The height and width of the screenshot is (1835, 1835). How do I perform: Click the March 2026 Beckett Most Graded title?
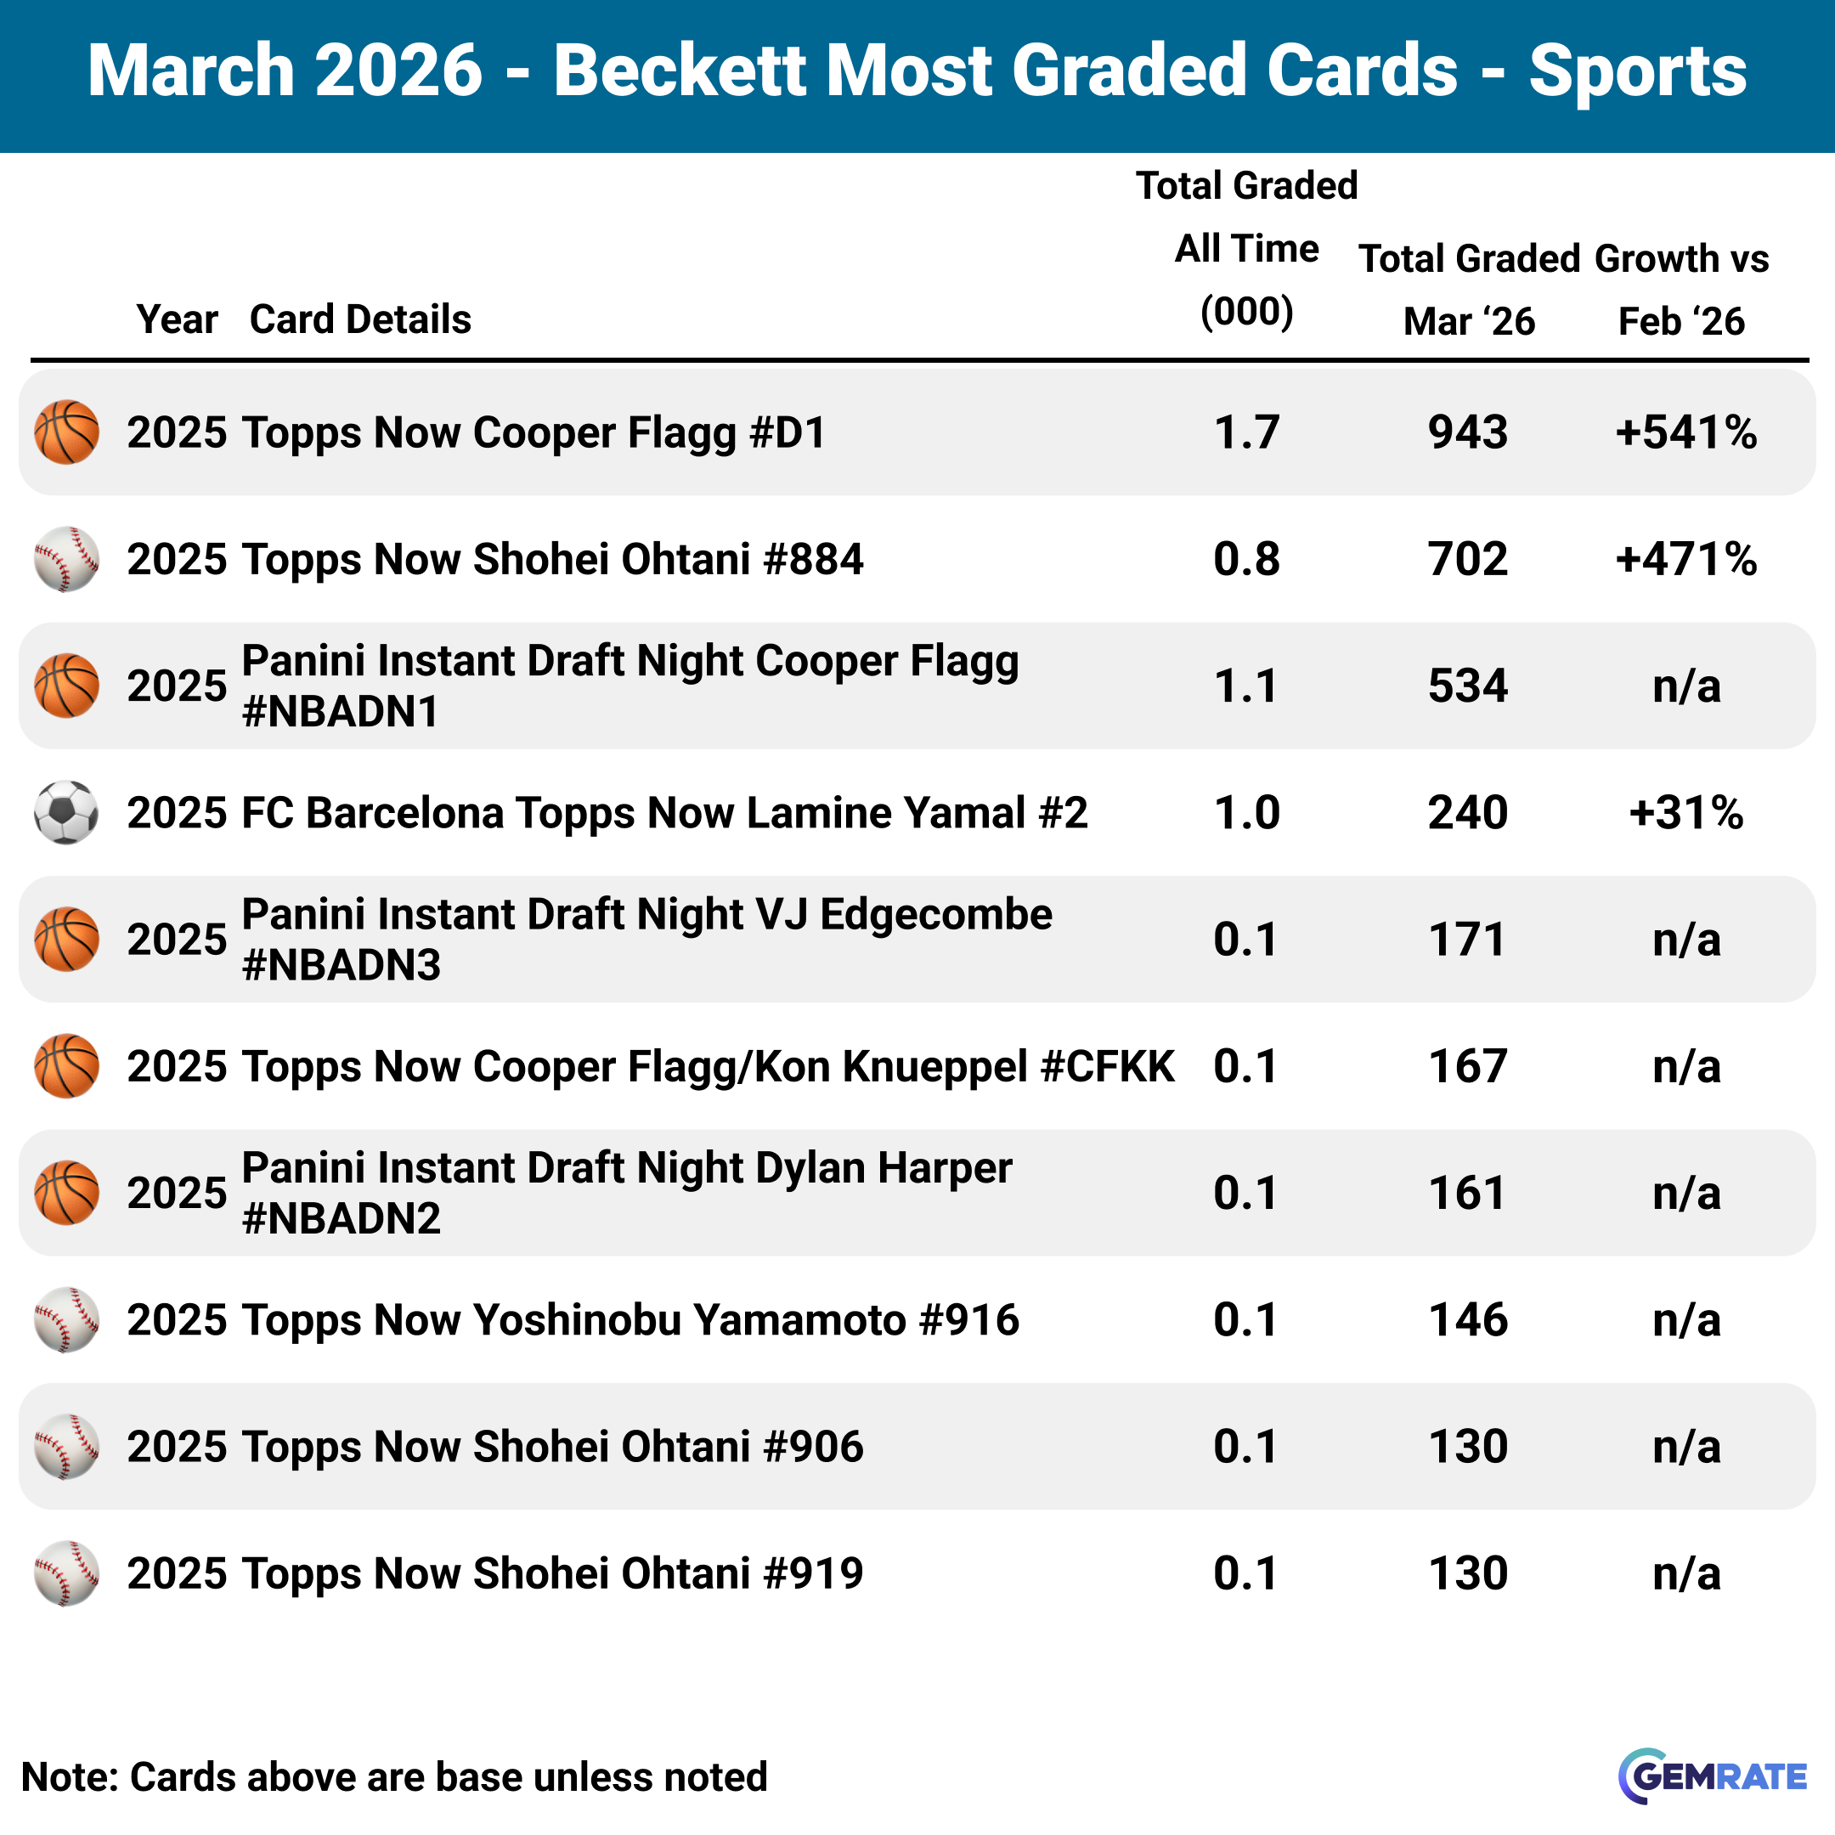(x=917, y=71)
